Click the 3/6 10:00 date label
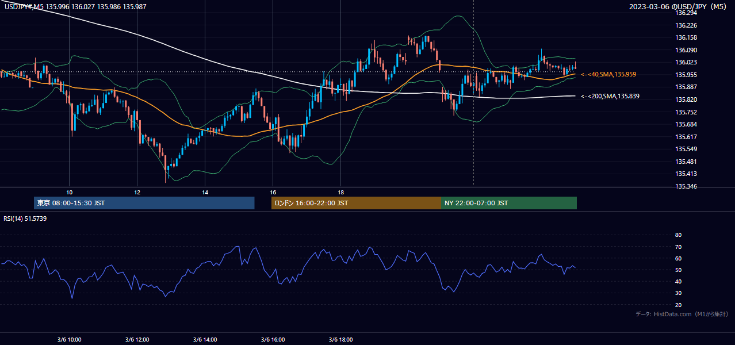 [69, 339]
